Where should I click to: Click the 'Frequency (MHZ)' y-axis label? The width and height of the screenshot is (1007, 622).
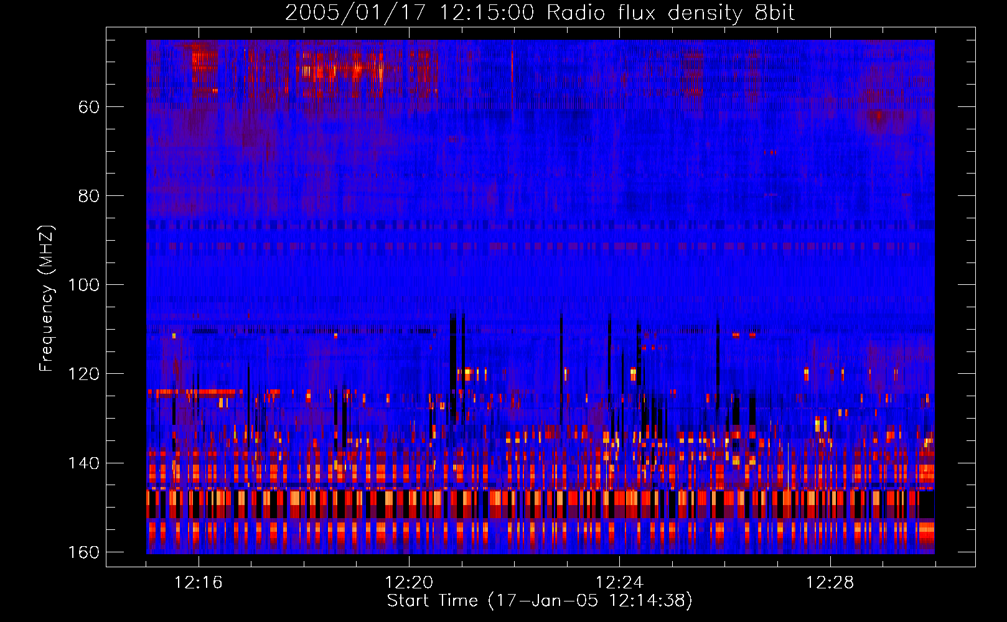pyautogui.click(x=47, y=298)
